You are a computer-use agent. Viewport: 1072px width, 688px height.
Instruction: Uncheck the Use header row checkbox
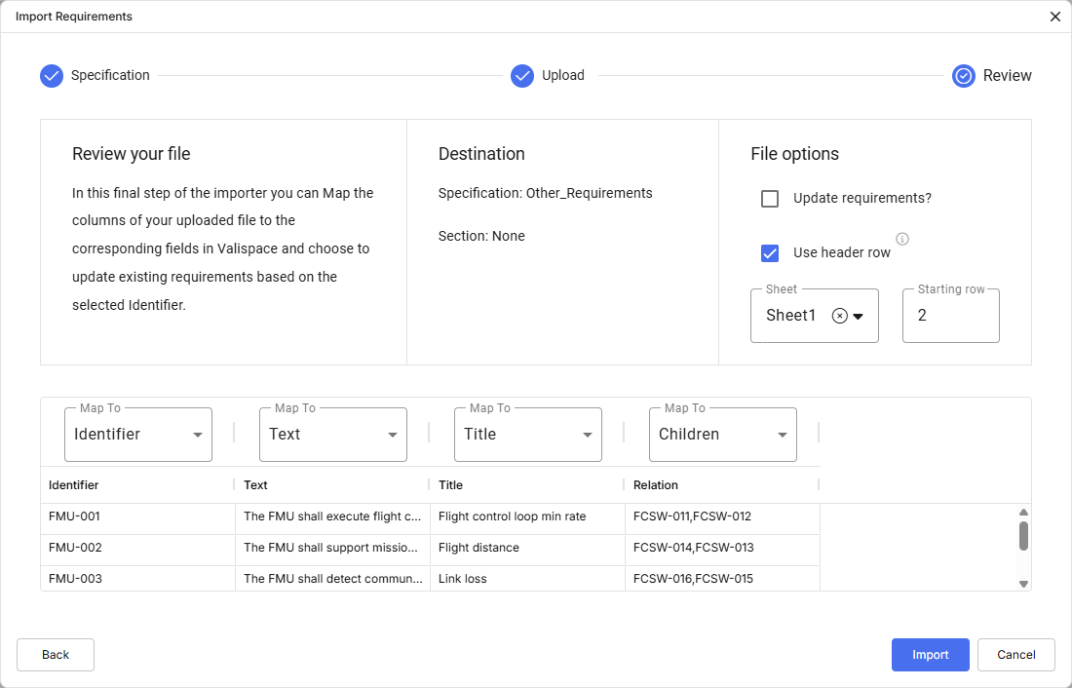(x=770, y=253)
